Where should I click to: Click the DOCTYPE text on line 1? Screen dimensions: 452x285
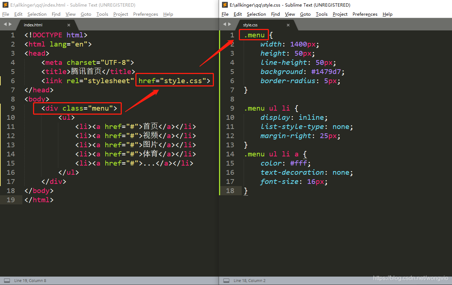point(47,35)
